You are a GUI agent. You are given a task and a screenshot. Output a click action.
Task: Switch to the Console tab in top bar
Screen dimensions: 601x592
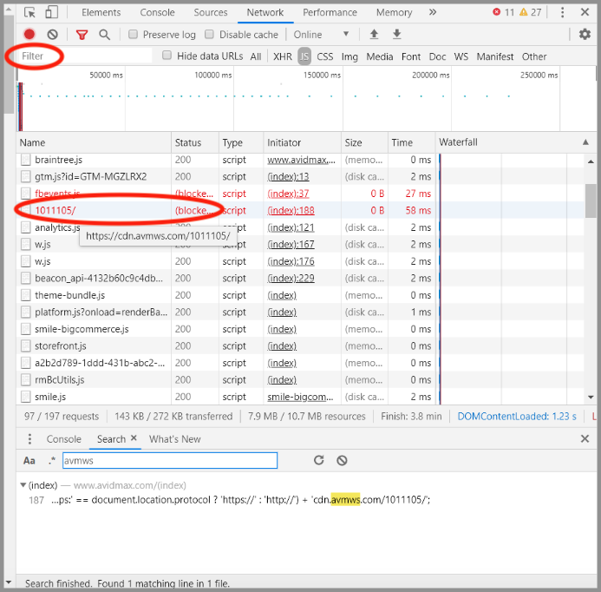click(x=157, y=12)
